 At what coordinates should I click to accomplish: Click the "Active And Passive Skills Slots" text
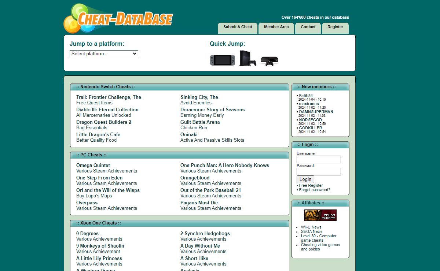[x=212, y=140]
